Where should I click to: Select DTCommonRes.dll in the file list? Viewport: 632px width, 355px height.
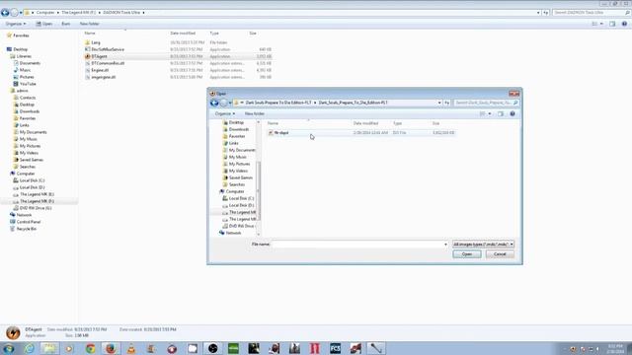[x=108, y=63]
